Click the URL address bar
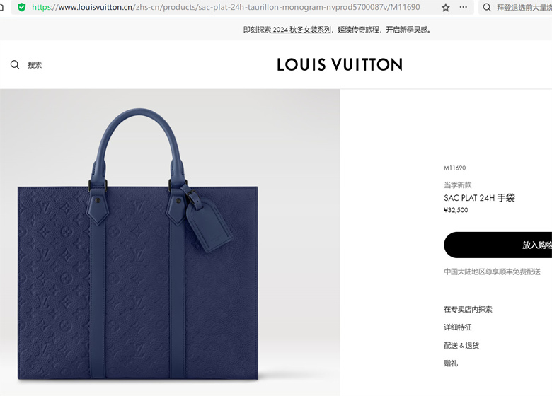 click(x=225, y=7)
